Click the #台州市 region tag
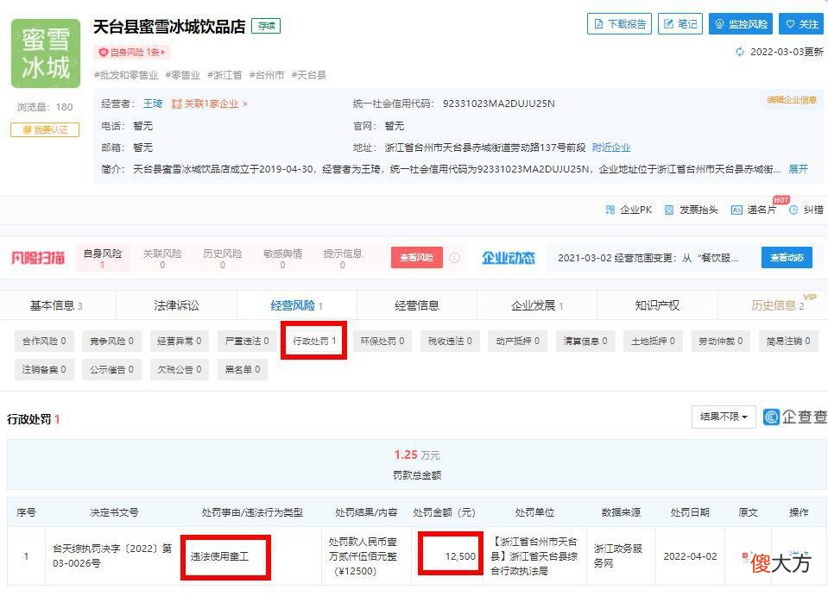Screen dimensions: 828x596 267,75
